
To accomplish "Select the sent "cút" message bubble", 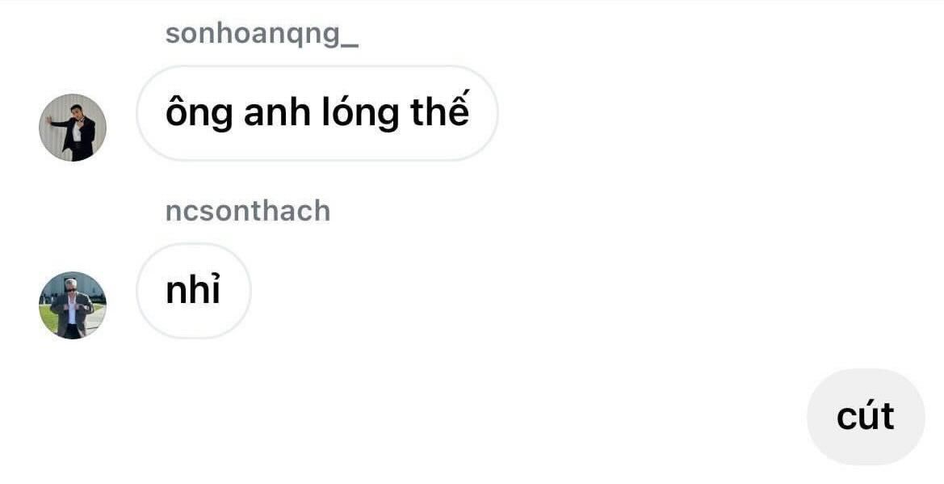I will (866, 416).
